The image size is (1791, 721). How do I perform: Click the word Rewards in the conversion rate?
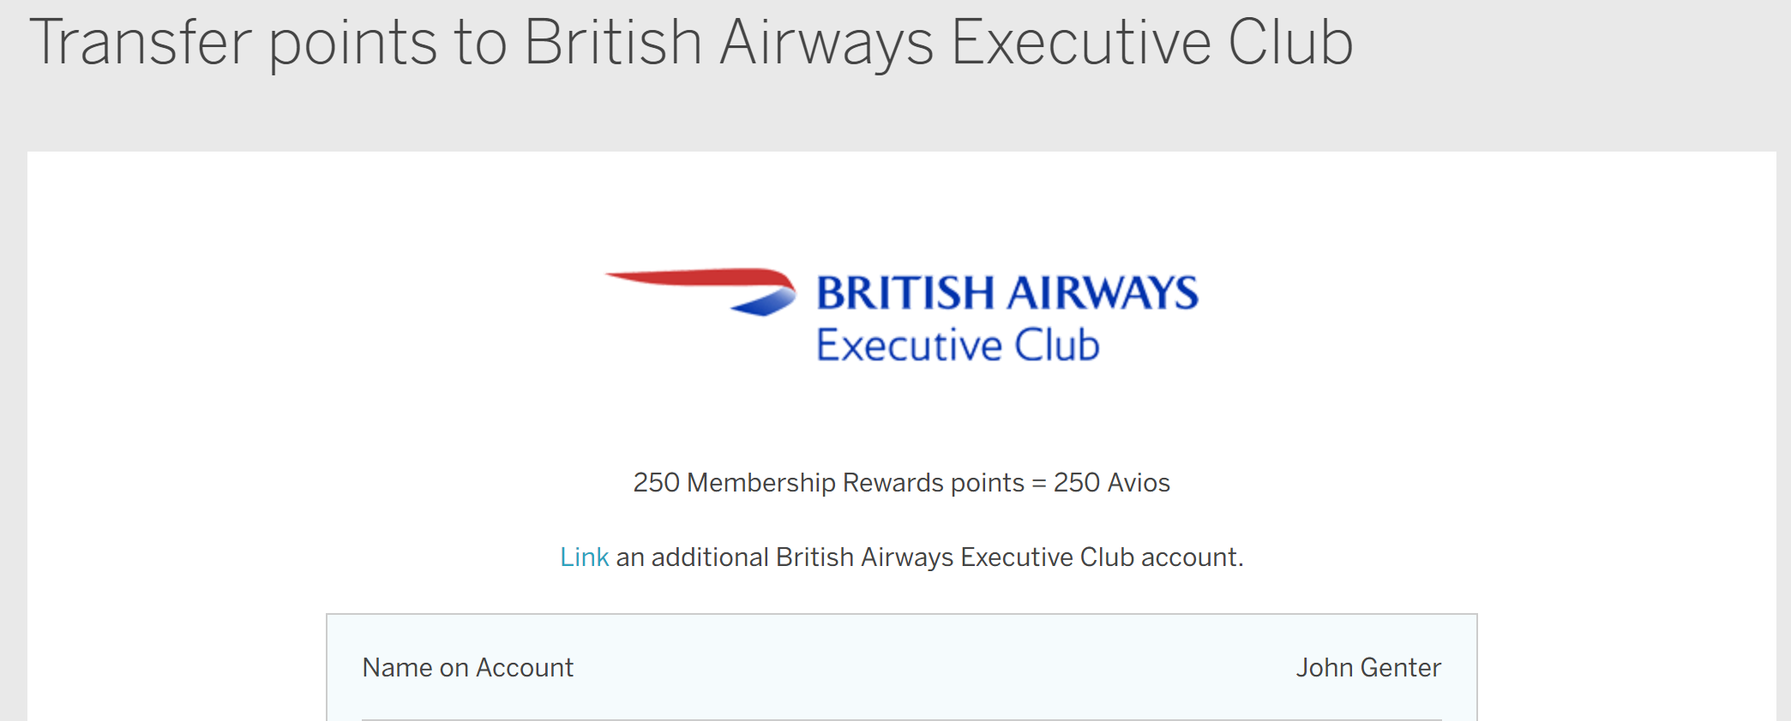[x=893, y=483]
